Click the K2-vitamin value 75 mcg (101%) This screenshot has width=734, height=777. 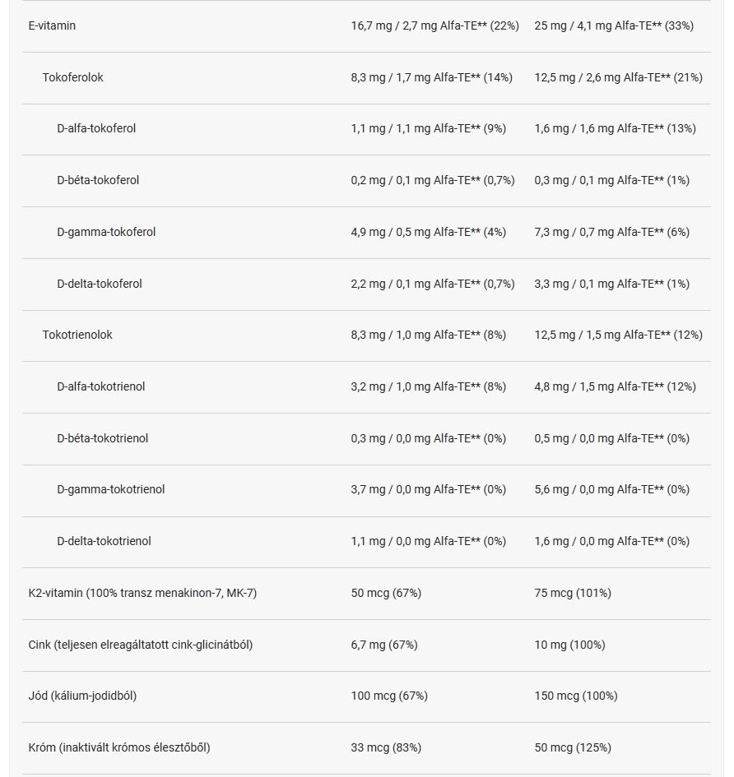point(573,593)
